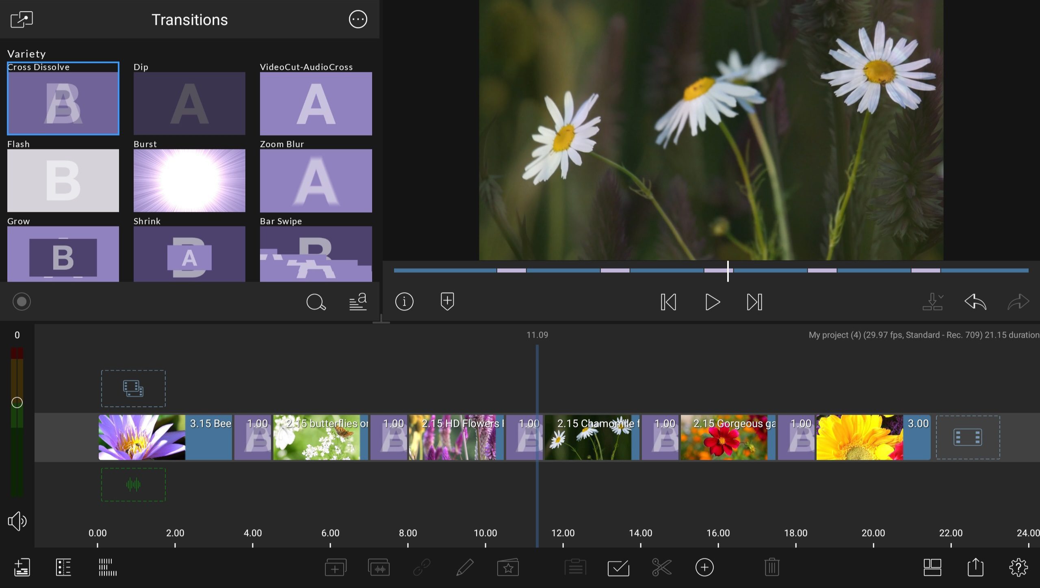Open the export destination dropdown
The width and height of the screenshot is (1040, 588).
click(x=932, y=302)
